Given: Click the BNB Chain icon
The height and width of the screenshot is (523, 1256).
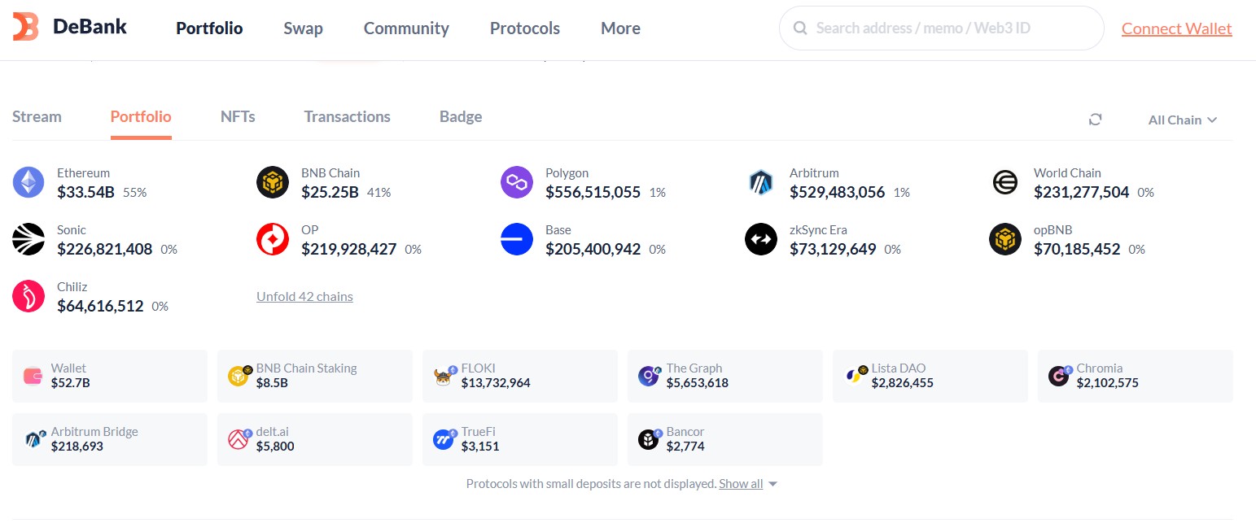Looking at the screenshot, I should click(x=273, y=182).
